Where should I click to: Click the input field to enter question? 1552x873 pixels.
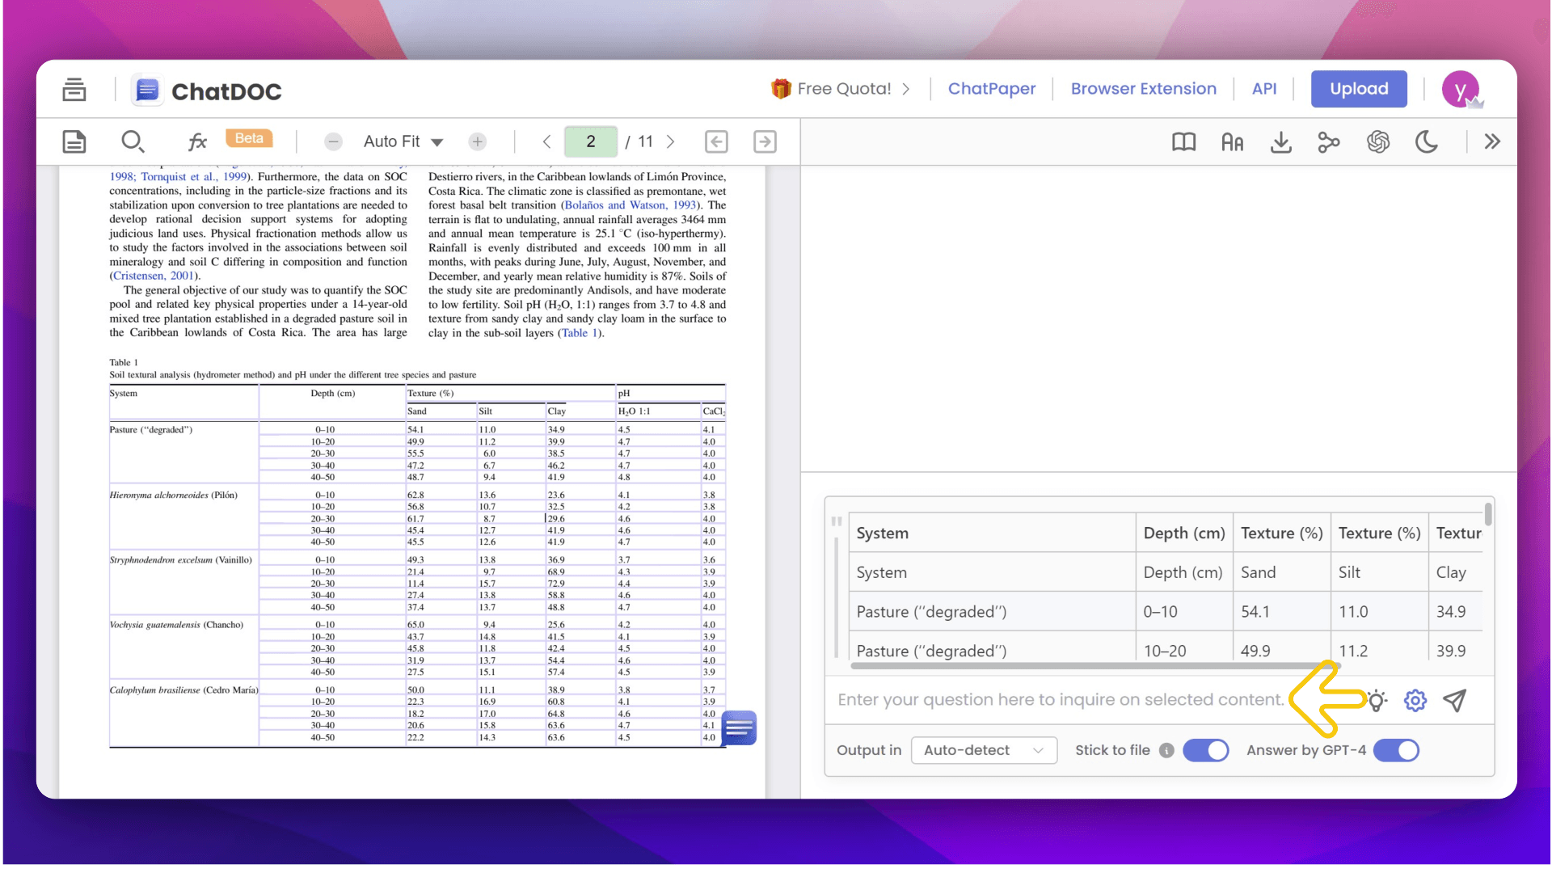(1061, 700)
